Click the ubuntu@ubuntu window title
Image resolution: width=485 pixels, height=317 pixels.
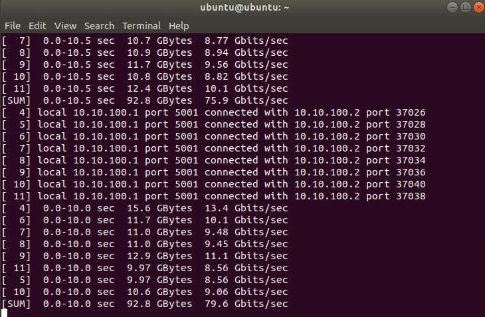click(242, 8)
